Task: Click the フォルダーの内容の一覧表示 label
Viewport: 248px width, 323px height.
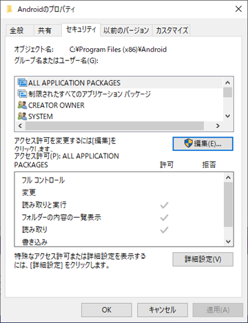Action: (x=61, y=217)
